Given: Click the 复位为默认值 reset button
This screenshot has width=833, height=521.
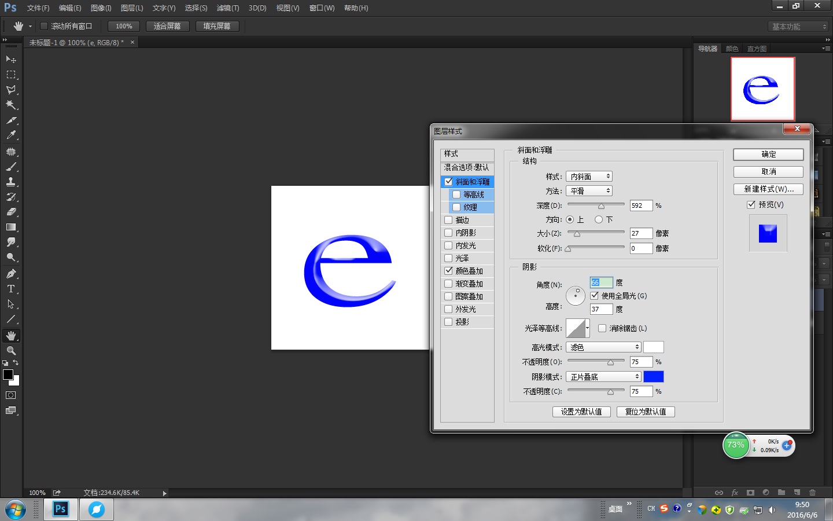Looking at the screenshot, I should [646, 412].
